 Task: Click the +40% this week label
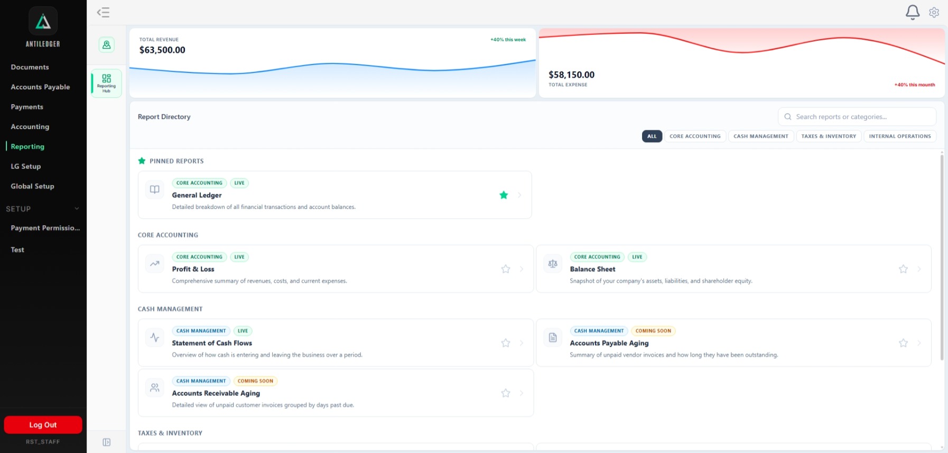pos(508,40)
